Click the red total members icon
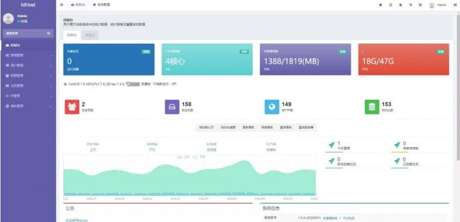This screenshot has height=222, width=460. click(71, 107)
